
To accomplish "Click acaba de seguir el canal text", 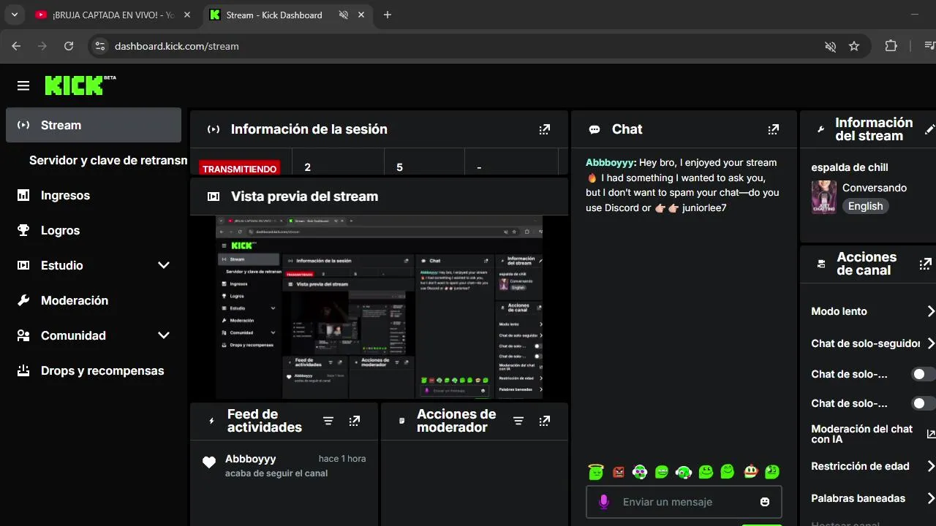I will point(276,473).
